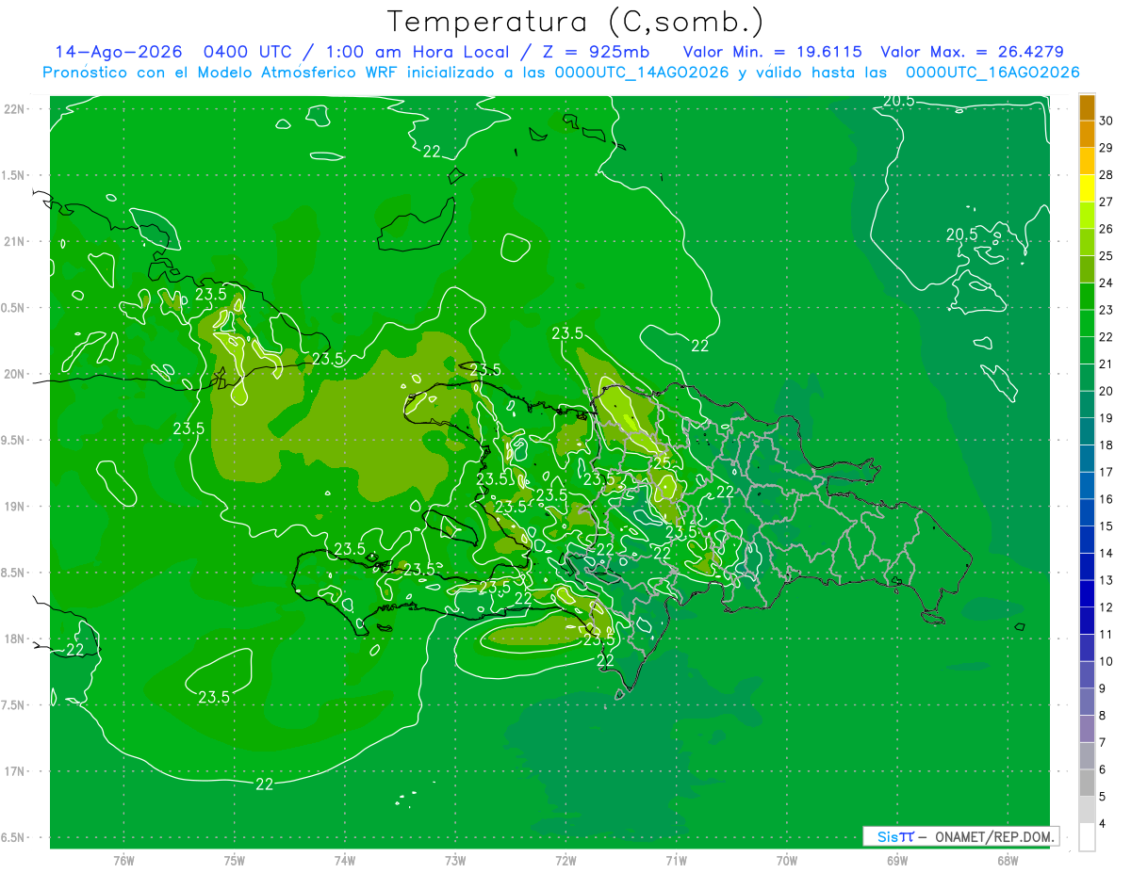Click the '17N' latitude axis label
The width and height of the screenshot is (1131, 873).
coord(16,772)
